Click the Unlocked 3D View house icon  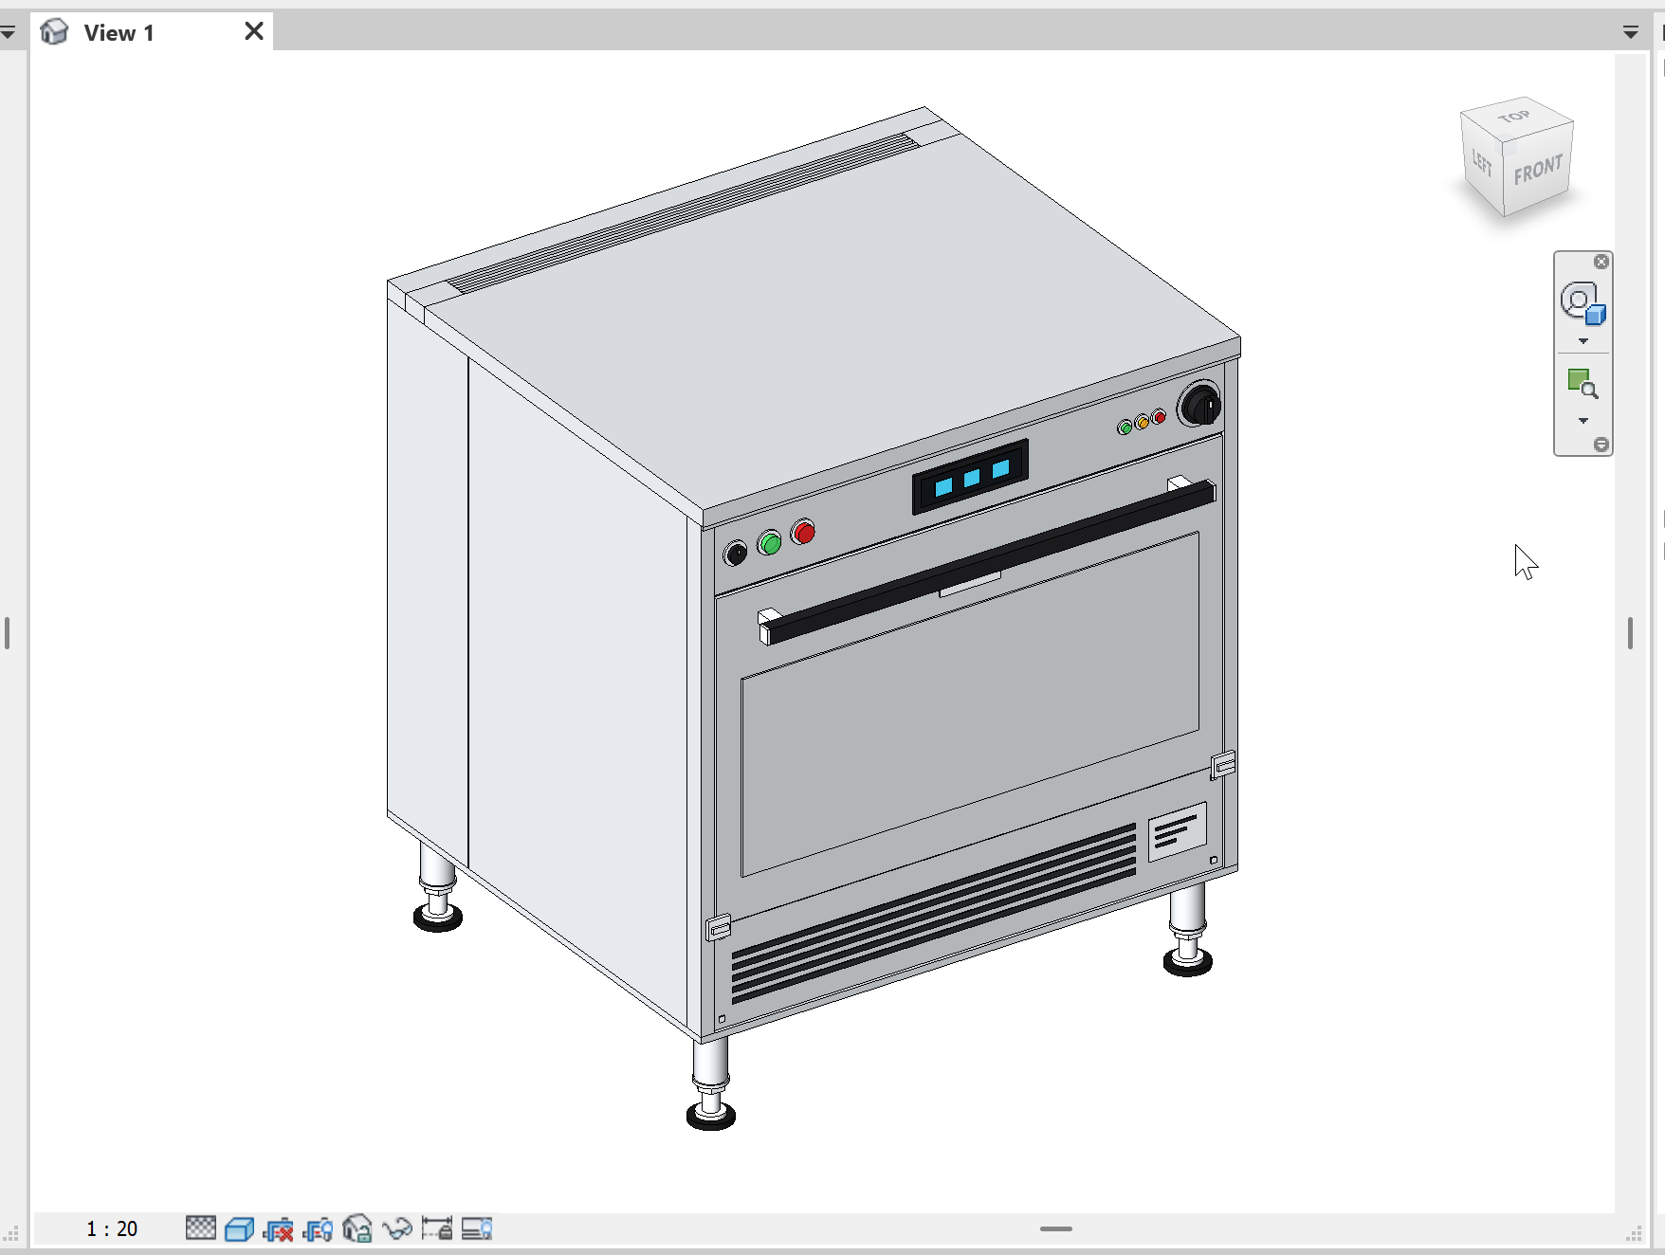(x=357, y=1228)
